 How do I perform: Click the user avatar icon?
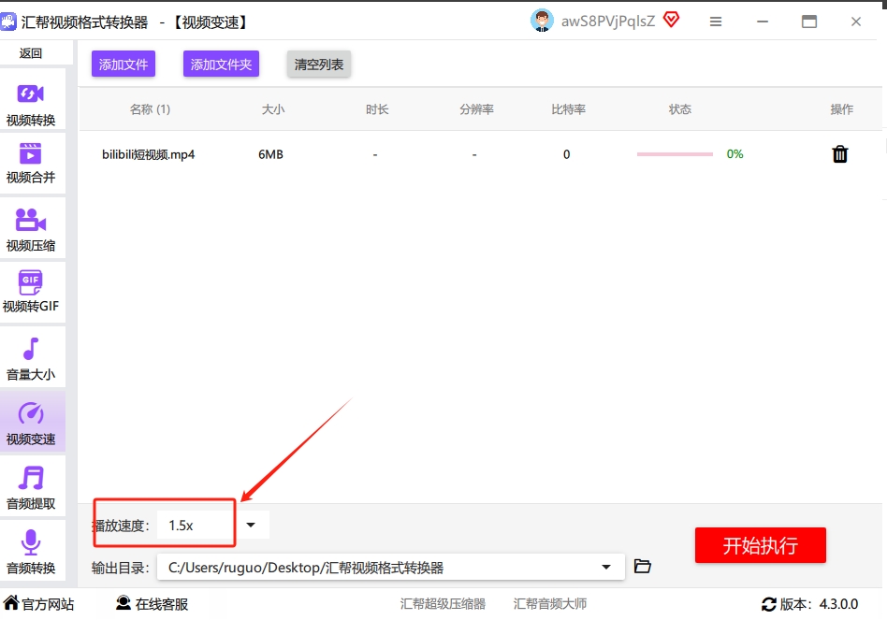pos(542,21)
